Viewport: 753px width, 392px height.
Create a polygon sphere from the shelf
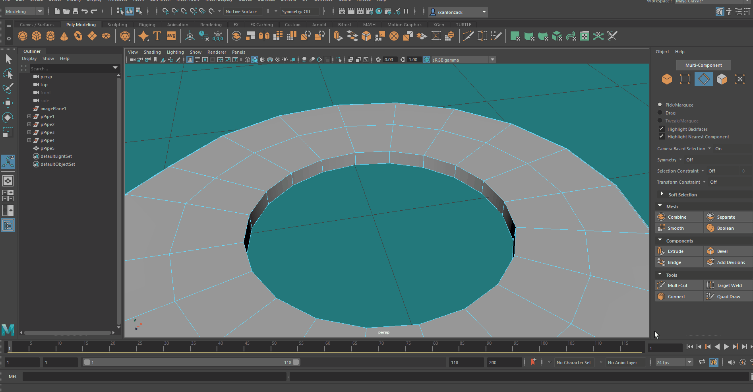[x=23, y=36]
